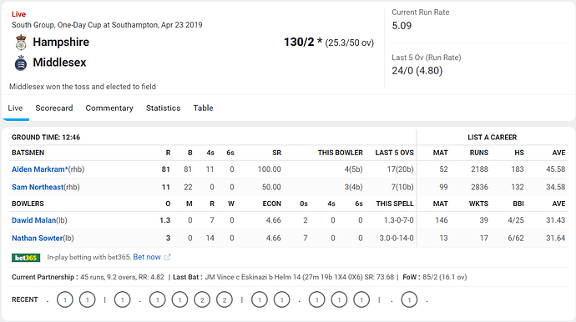Click the Hampshire team crest icon
The height and width of the screenshot is (322, 576).
click(x=21, y=43)
